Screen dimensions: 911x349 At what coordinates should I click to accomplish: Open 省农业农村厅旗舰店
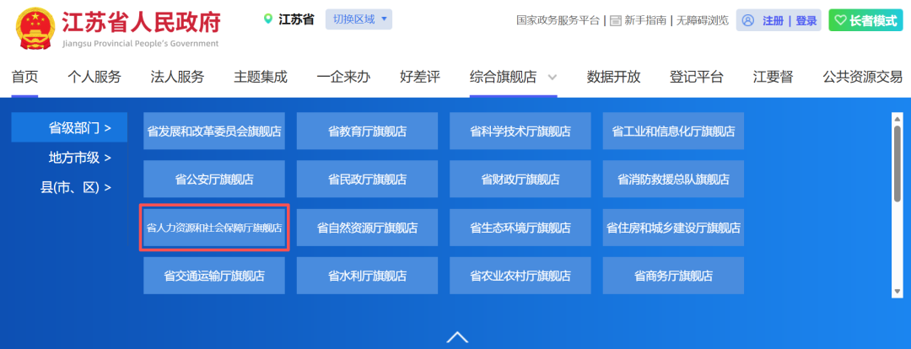pos(520,276)
